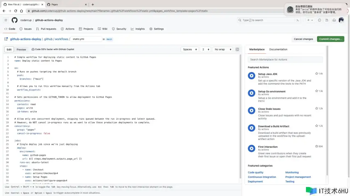Collapse the file tree side panel icon
Viewport: 350px width, 196px height.
click(6, 39)
